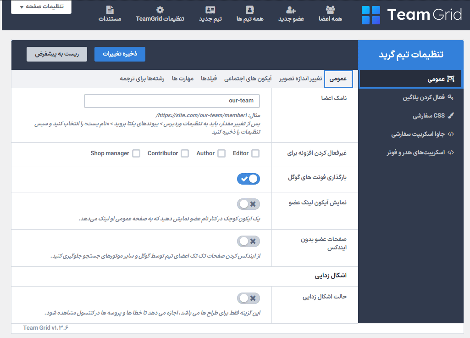The image size is (470, 338).
Task: Enable debug mode (حالت اشکال زدایی) toggle
Action: click(x=249, y=299)
